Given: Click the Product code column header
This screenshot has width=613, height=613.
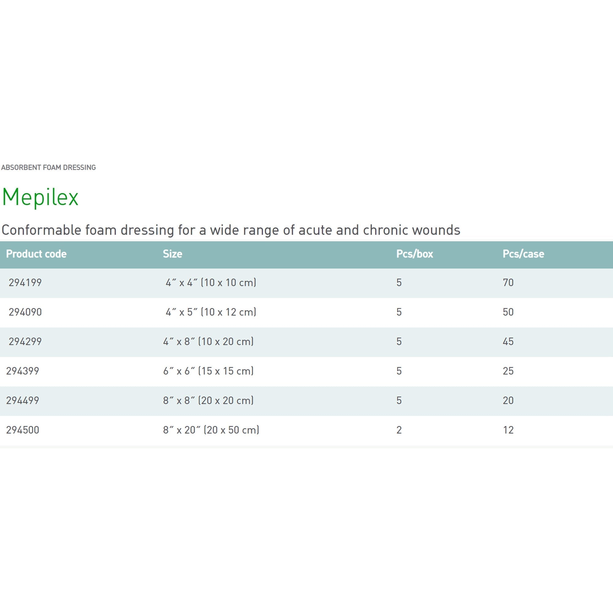Looking at the screenshot, I should (36, 253).
